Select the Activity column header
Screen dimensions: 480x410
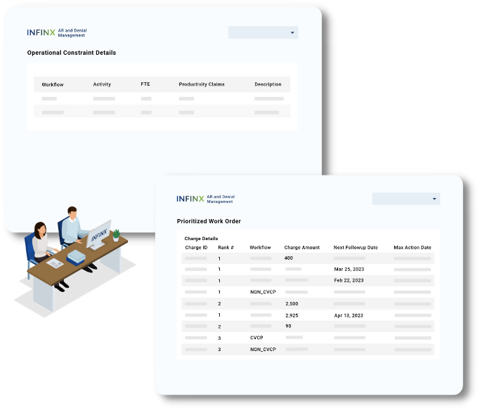pos(102,84)
